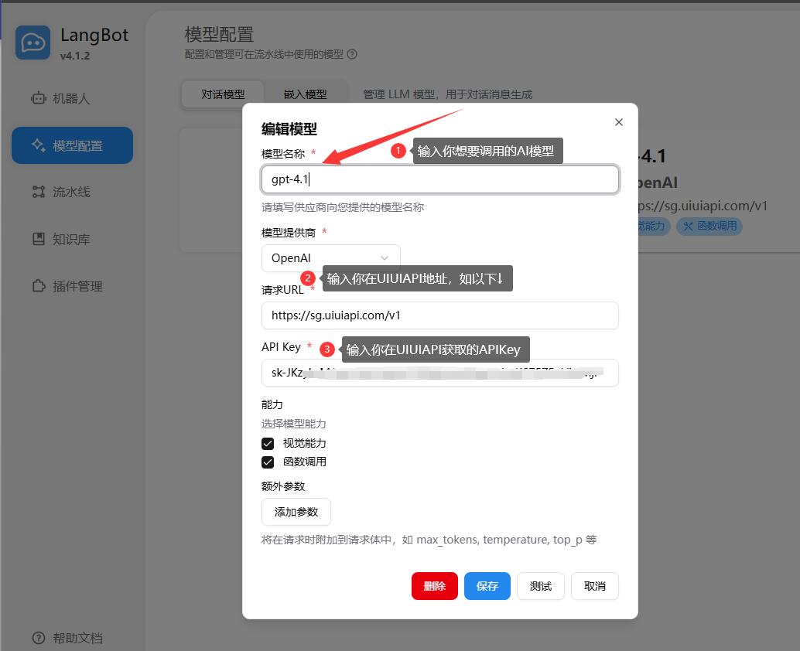Open 知识库 from the sidebar

coord(72,239)
